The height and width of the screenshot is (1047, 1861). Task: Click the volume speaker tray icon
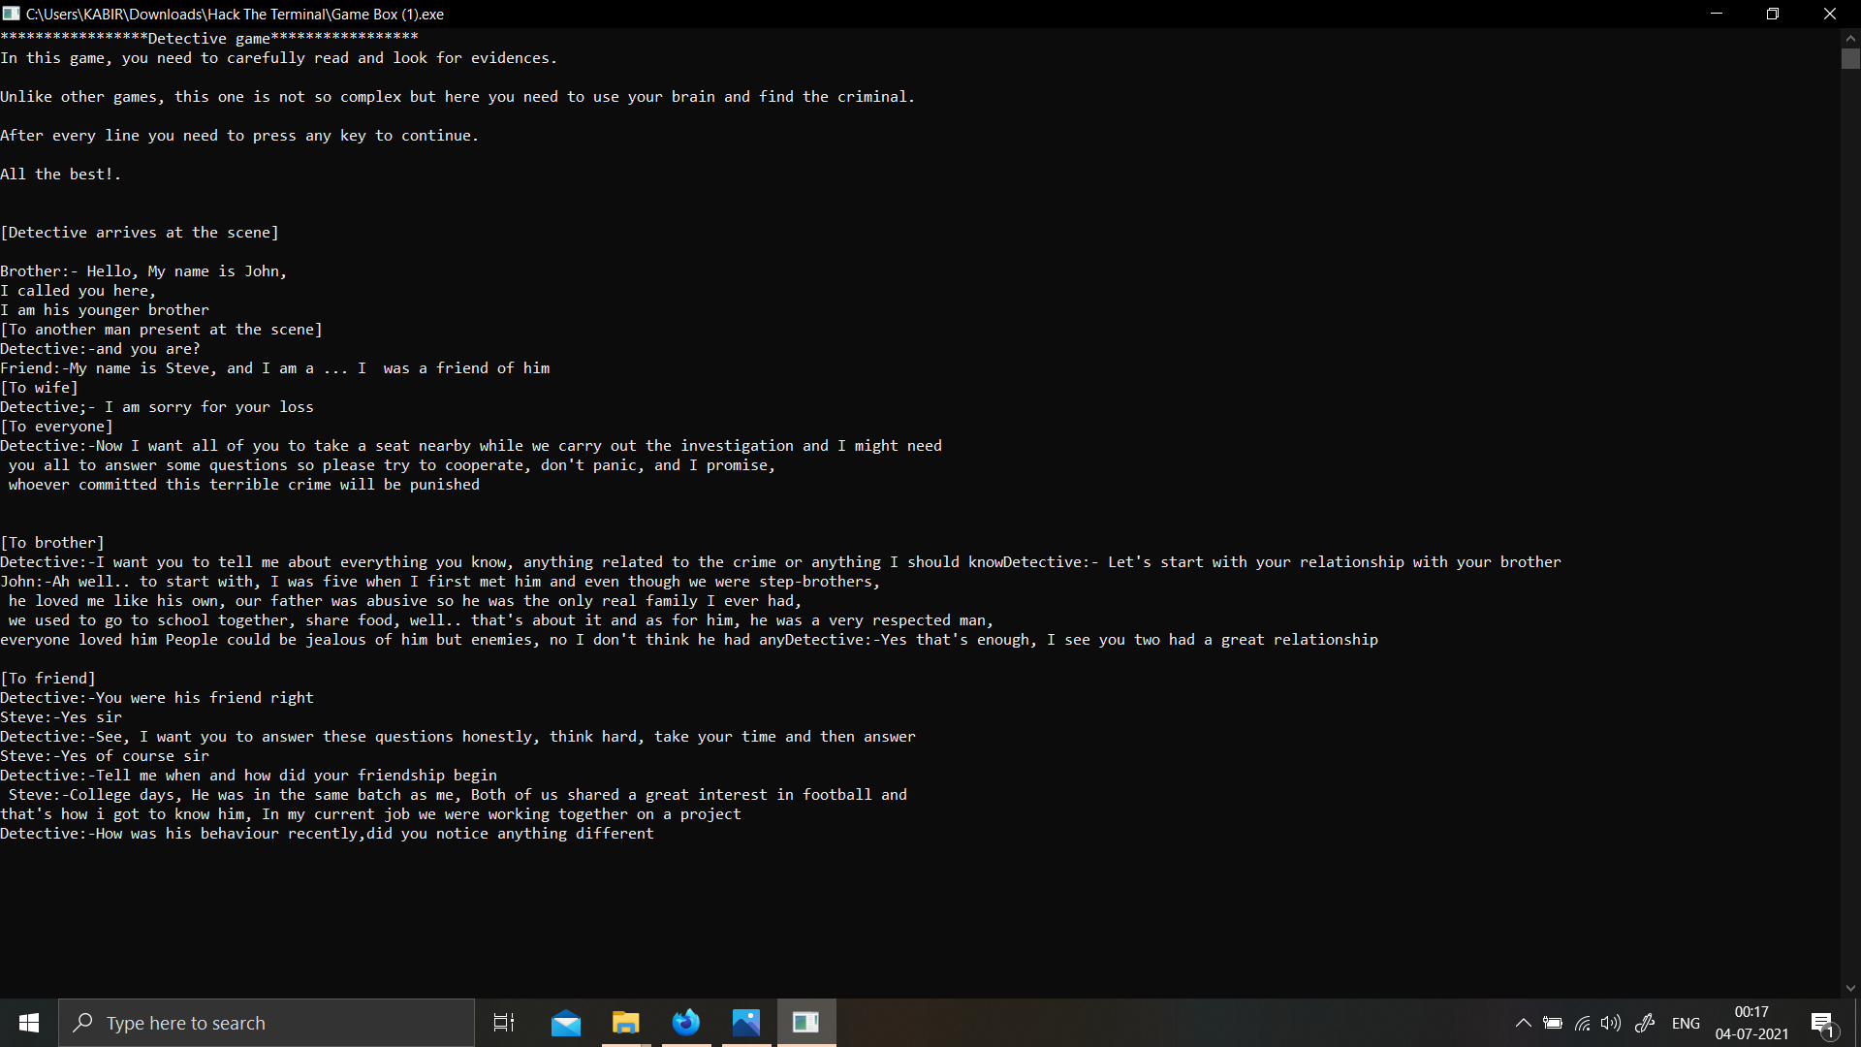coord(1611,1023)
